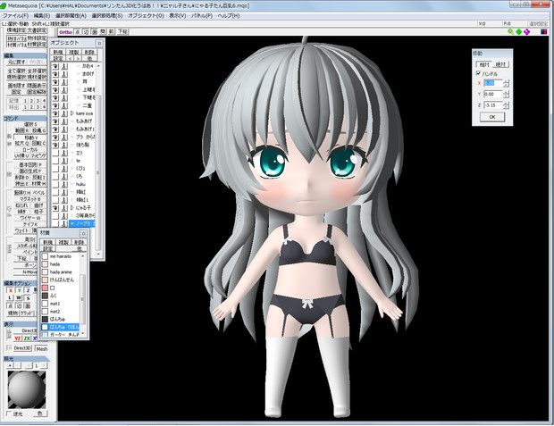The height and width of the screenshot is (426, 554).
Task: Click the magenta rotate view icon
Action: 527,32
